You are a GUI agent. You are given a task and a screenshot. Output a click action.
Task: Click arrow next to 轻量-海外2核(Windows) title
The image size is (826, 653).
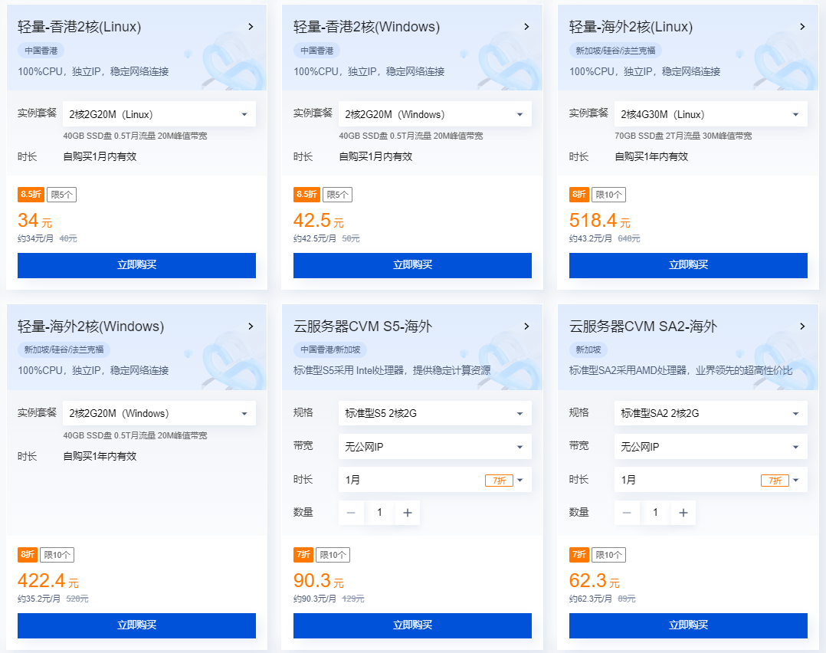[x=251, y=326]
